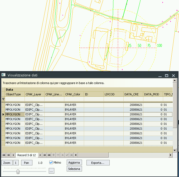Open the Esporta dialog
The height and width of the screenshot is (177, 179).
(98, 163)
